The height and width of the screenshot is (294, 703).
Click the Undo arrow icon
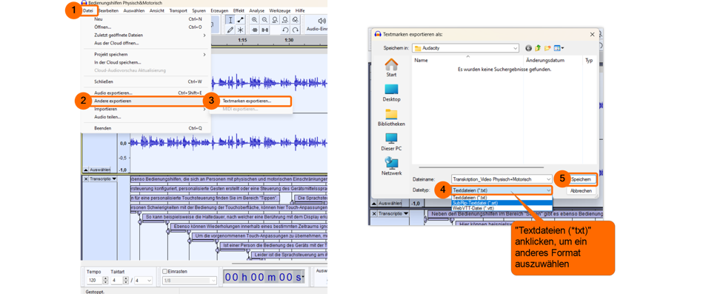pyautogui.click(x=285, y=30)
